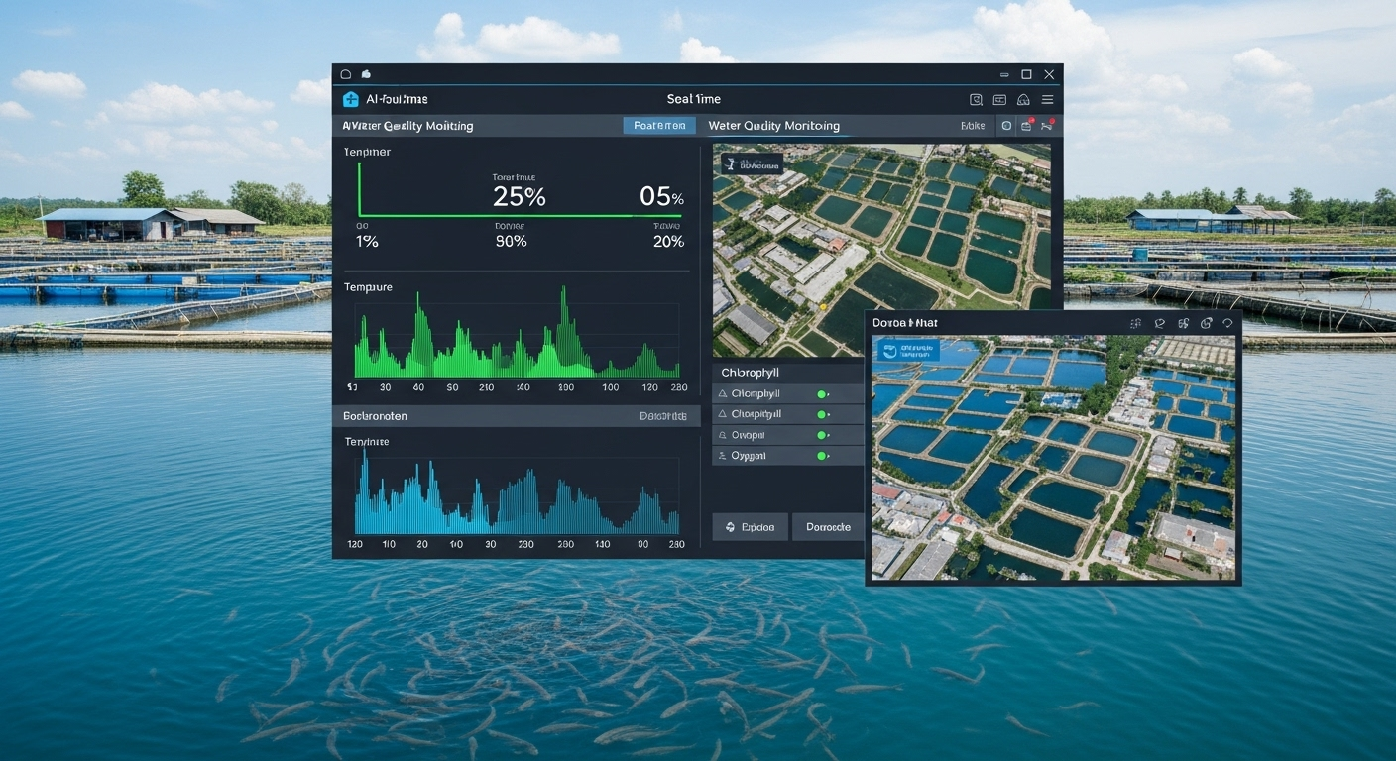The height and width of the screenshot is (761, 1396).
Task: Expand the first Chlorophyll row triangle
Action: (x=723, y=394)
